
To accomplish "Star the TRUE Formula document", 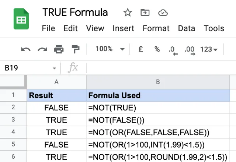I will tap(128, 13).
